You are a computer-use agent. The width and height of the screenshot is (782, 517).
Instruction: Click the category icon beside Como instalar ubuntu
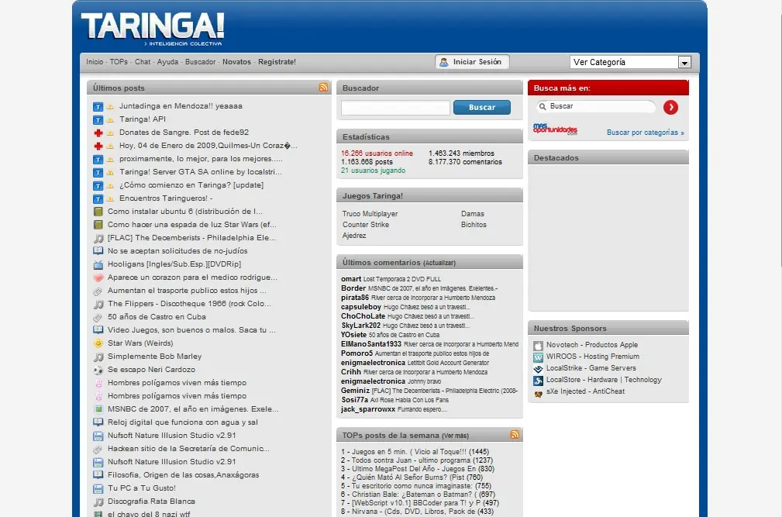coord(98,212)
